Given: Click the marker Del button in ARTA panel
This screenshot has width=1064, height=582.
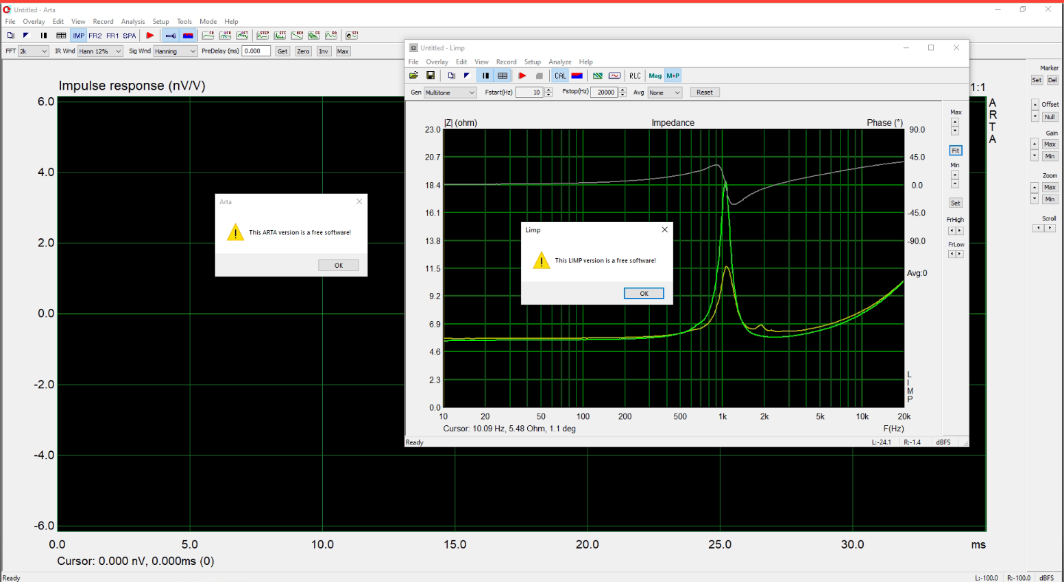Looking at the screenshot, I should click(1052, 80).
